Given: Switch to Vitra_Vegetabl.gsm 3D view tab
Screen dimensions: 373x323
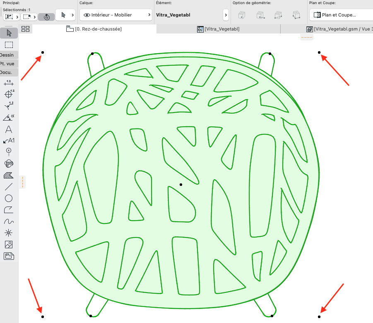Looking at the screenshot, I should 339,29.
